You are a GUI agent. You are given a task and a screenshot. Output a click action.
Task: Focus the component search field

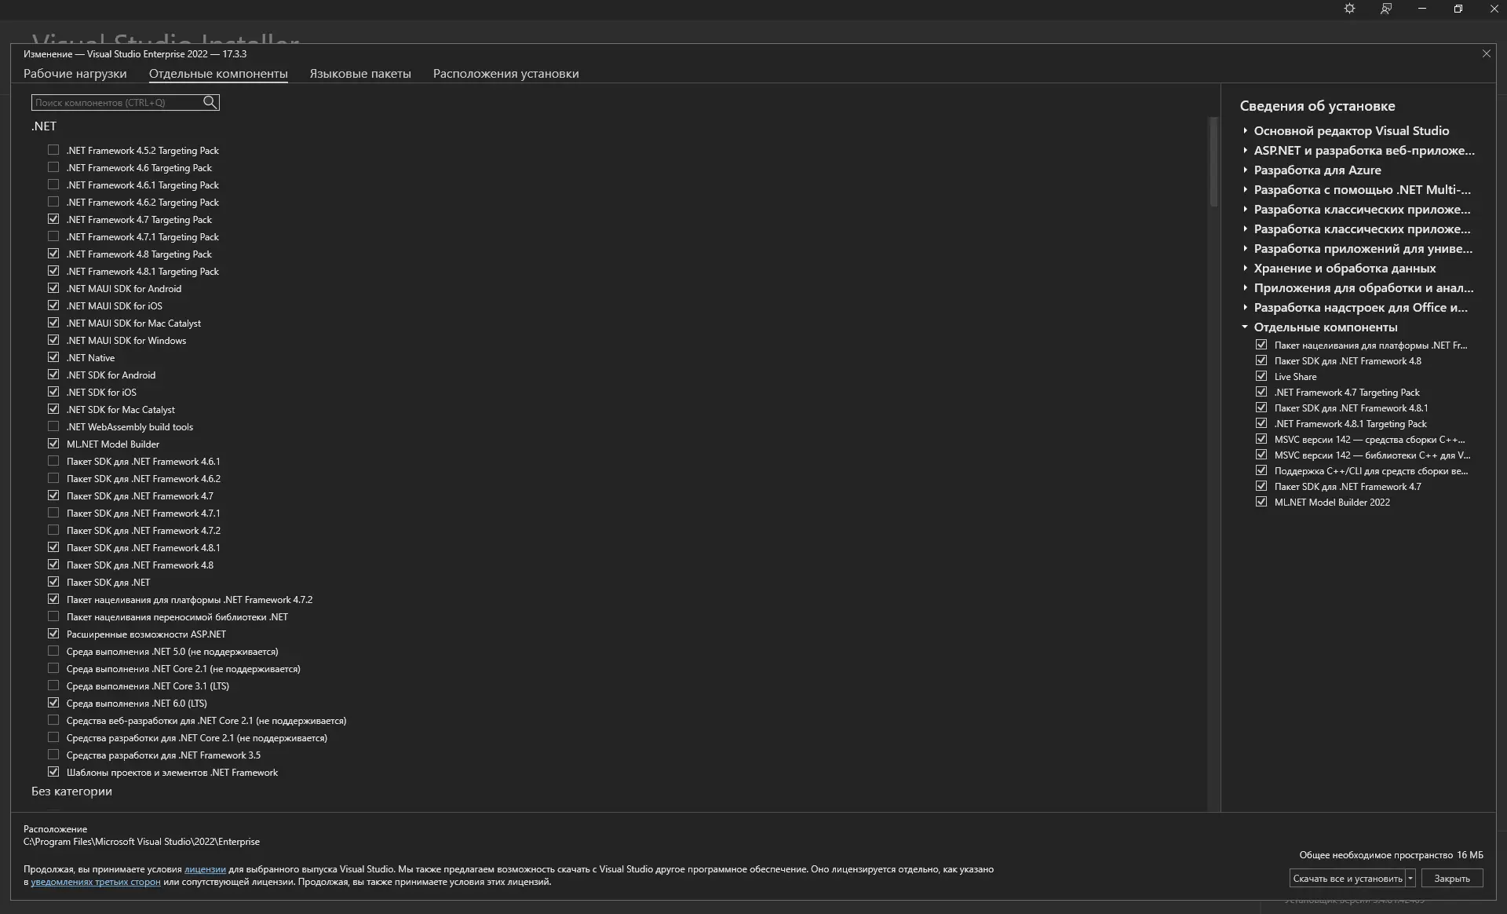click(x=116, y=102)
